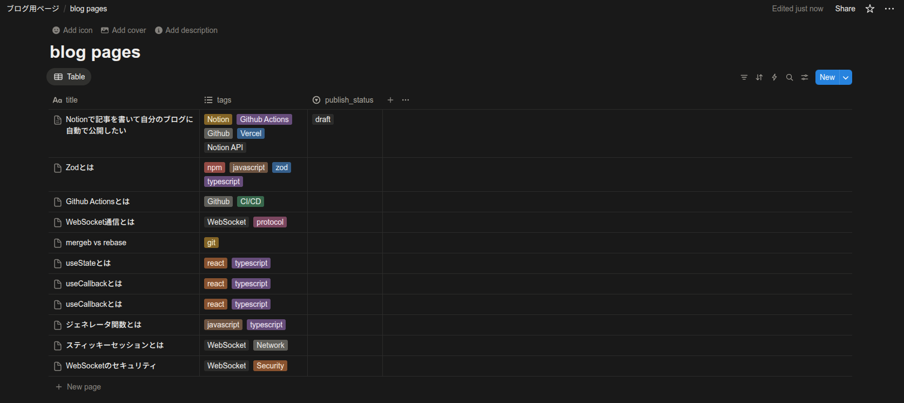Add a new property with plus icon
This screenshot has width=904, height=403.
pos(390,100)
